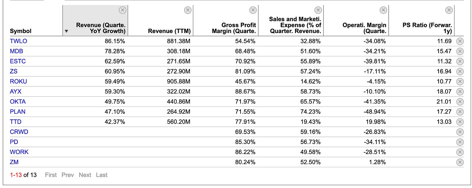Remove the Revenue (TTM) column
Screen dimensions: 472x188
click(187, 10)
